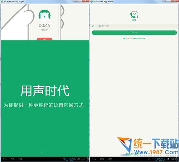
Task: Open recent apps in right player
Action: click(x=110, y=159)
